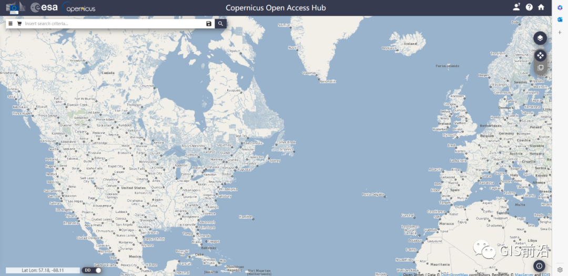The width and height of the screenshot is (568, 276).
Task: Open the shopping cart icon
Action: [x=19, y=24]
